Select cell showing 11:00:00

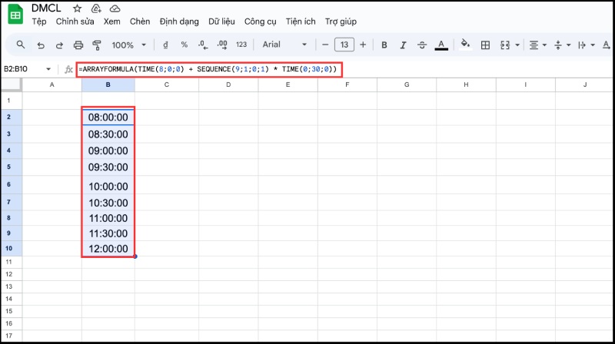pyautogui.click(x=108, y=218)
